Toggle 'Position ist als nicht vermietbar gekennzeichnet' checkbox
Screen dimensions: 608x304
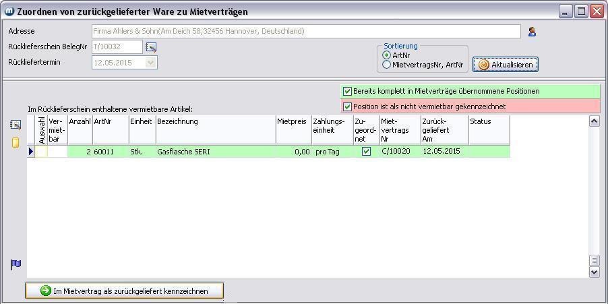tap(348, 107)
